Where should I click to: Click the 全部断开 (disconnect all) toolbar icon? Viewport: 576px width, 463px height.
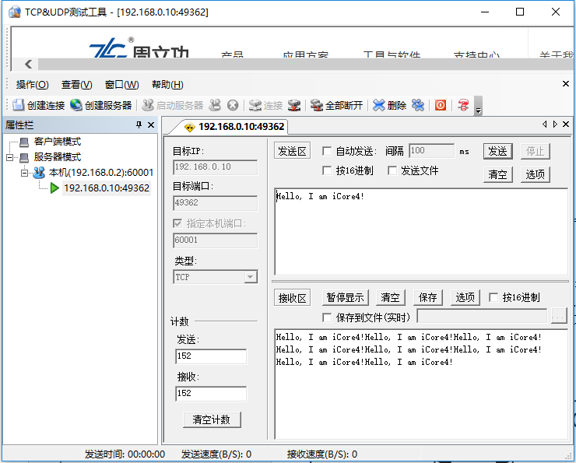316,105
